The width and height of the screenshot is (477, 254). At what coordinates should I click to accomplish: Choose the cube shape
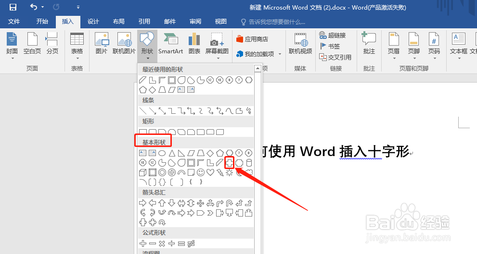pyautogui.click(x=142, y=172)
